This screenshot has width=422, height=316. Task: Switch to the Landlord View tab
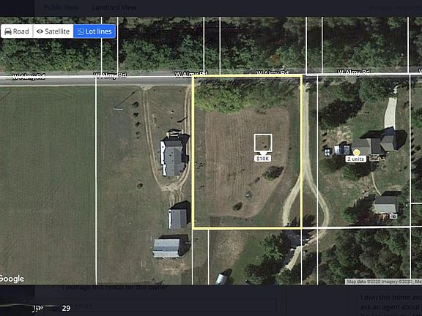tap(114, 8)
